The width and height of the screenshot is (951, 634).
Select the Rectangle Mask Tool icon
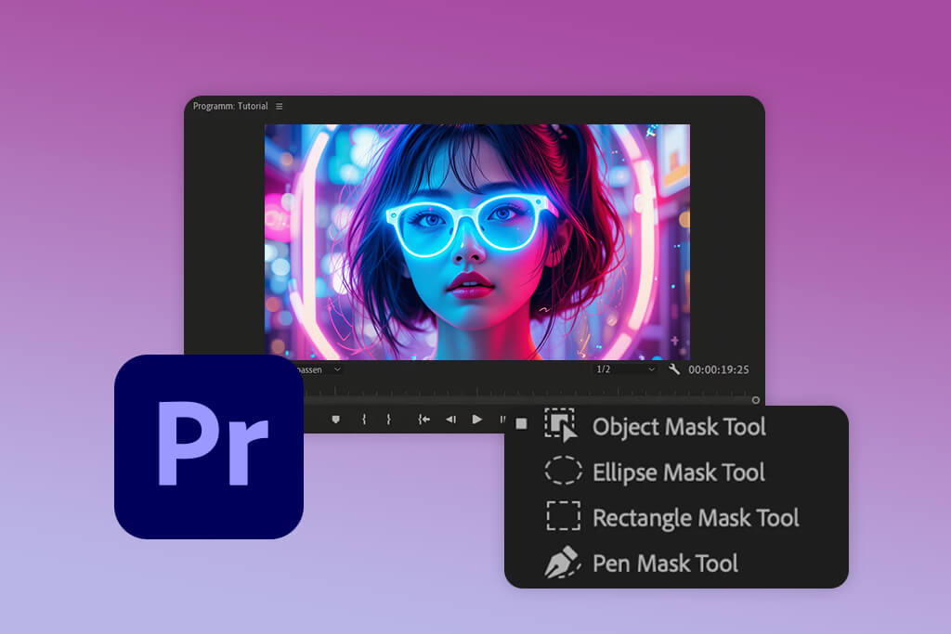(564, 516)
